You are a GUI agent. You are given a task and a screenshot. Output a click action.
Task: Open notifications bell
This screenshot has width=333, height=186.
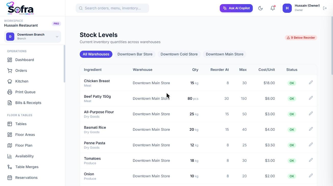pos(273,8)
